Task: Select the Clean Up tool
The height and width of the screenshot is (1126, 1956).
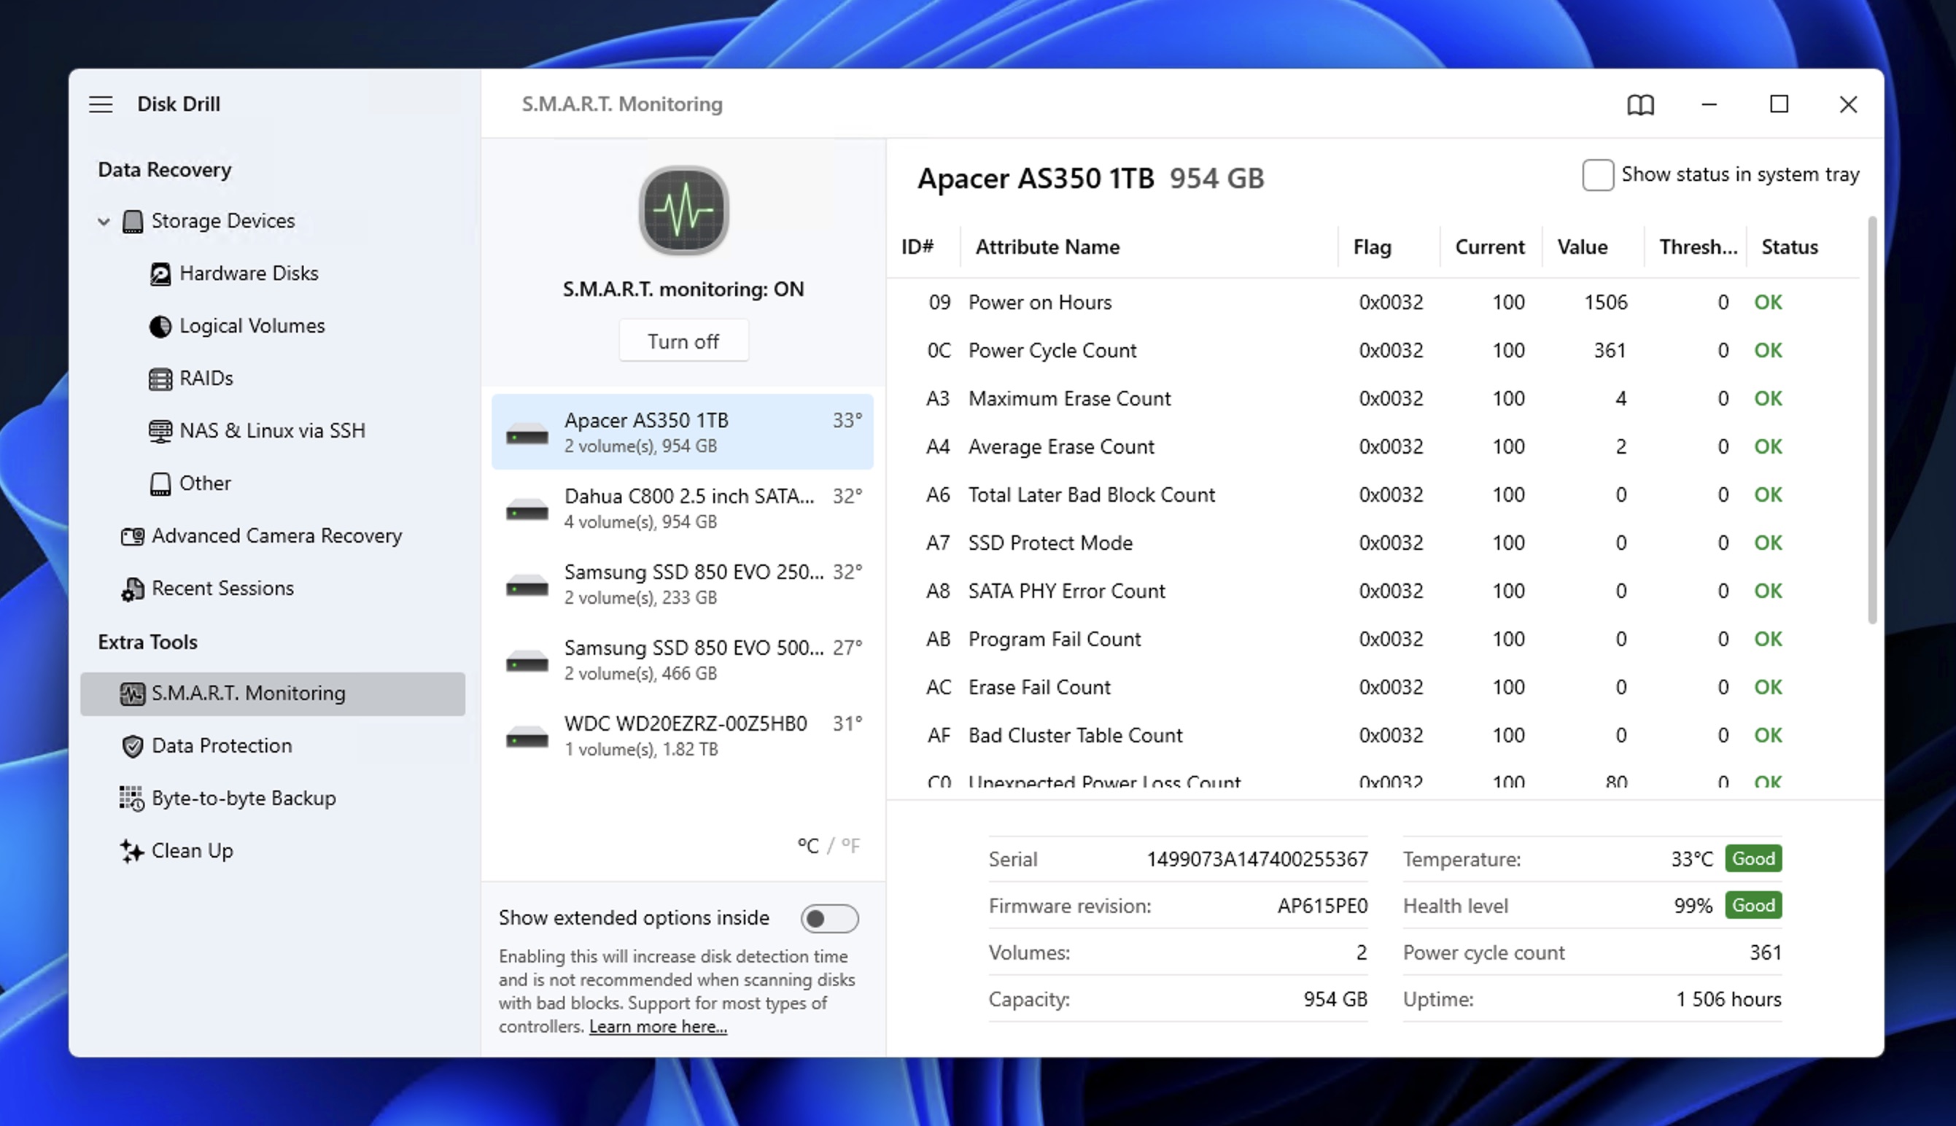Action: click(193, 850)
